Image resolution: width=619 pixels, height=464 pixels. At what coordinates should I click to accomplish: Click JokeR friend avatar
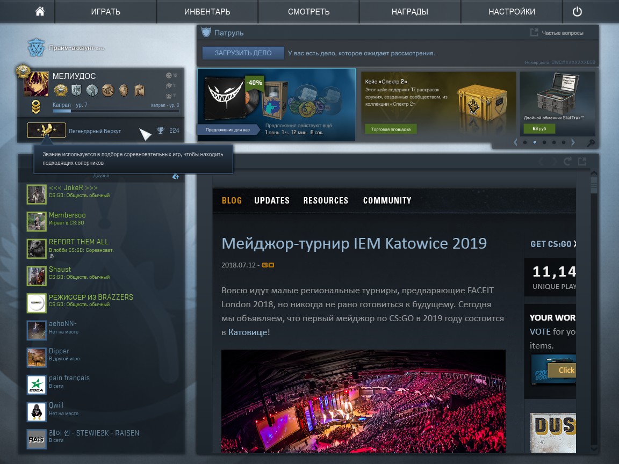coord(37,194)
